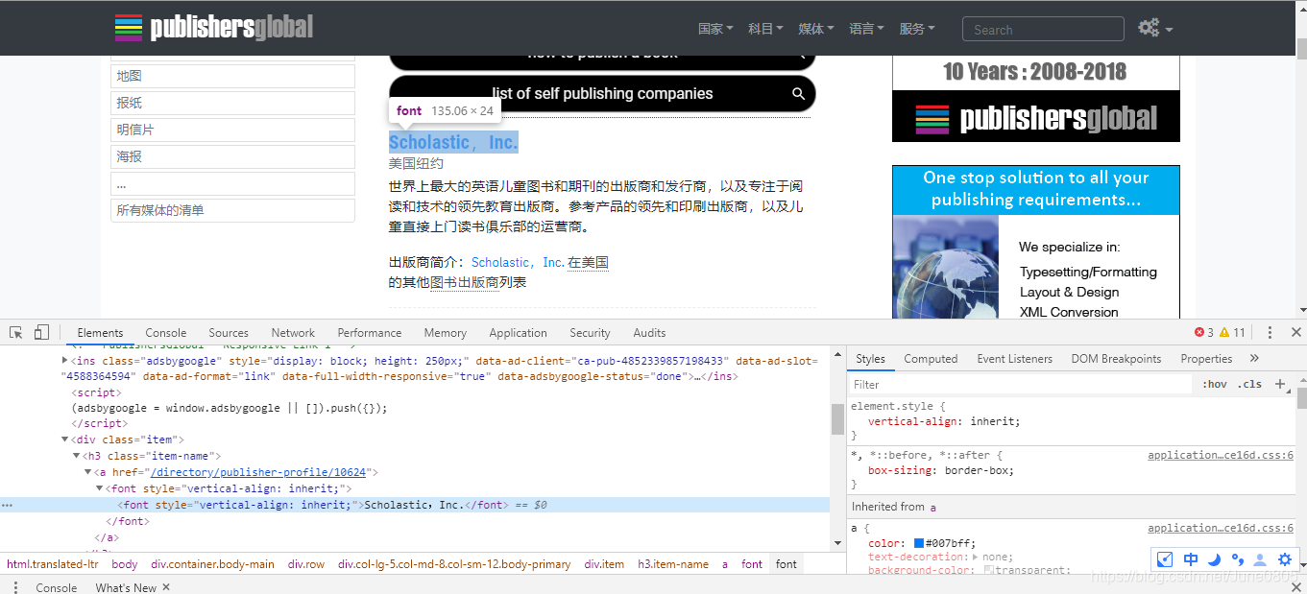Viewport: 1307px width, 594px height.
Task: Open the Audits tab
Action: (x=649, y=332)
